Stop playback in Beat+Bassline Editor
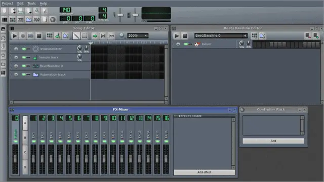Viewport: 324px width, 182px height. [185, 36]
